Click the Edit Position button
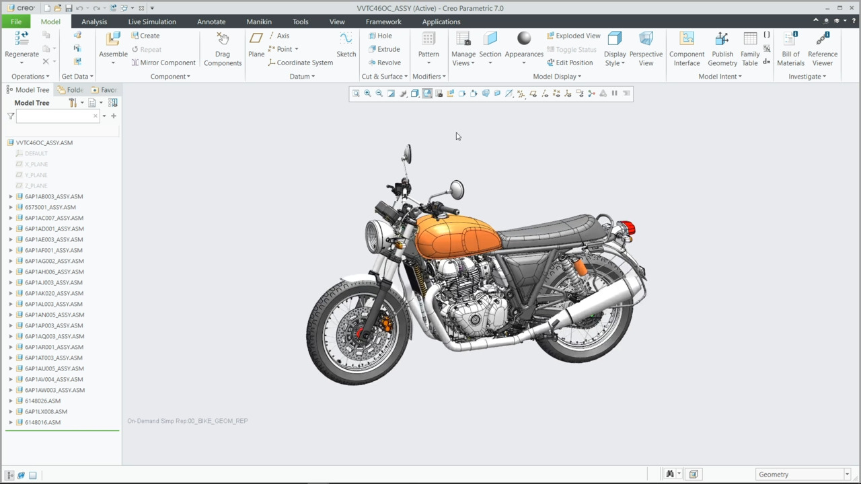The height and width of the screenshot is (484, 861). point(570,63)
